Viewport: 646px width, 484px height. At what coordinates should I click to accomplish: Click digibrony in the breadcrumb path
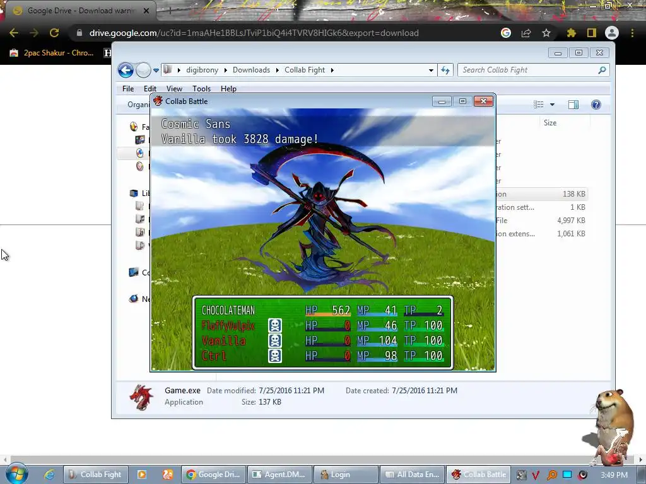[202, 70]
